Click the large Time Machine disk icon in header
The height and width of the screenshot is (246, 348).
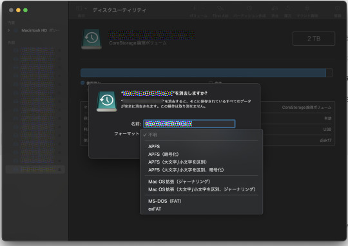pyautogui.click(x=92, y=39)
